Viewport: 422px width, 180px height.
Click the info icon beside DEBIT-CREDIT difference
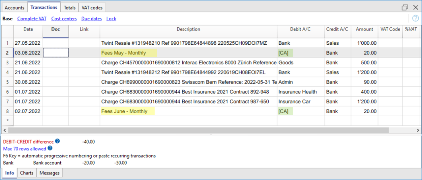(57, 141)
